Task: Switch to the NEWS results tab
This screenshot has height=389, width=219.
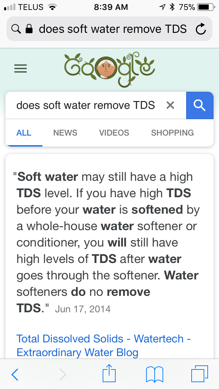Action: click(x=65, y=133)
